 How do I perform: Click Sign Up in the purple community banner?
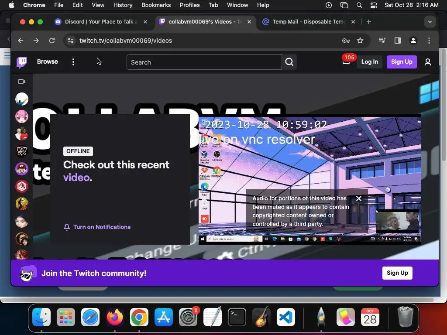click(397, 273)
